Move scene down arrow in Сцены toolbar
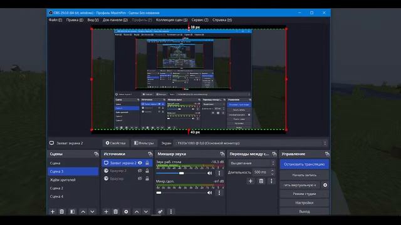 tap(92, 212)
